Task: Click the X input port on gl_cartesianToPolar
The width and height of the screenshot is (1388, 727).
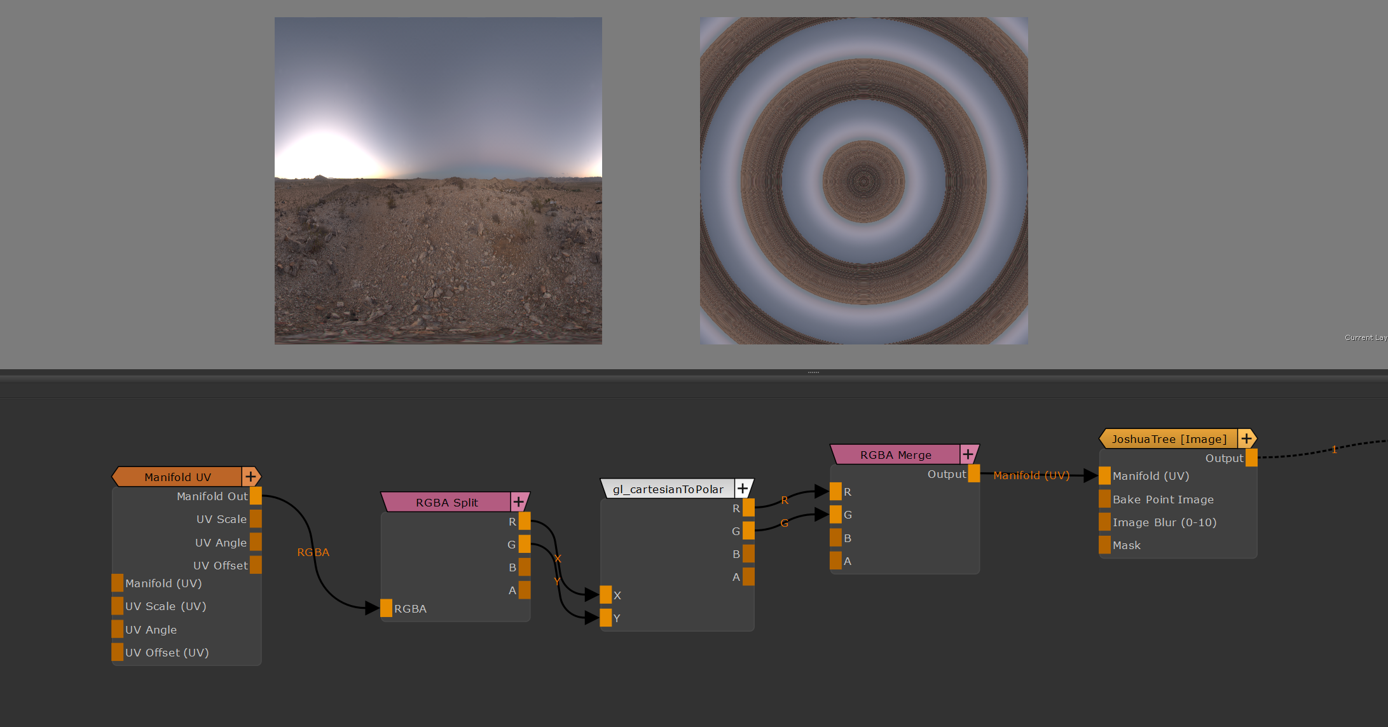Action: point(606,595)
